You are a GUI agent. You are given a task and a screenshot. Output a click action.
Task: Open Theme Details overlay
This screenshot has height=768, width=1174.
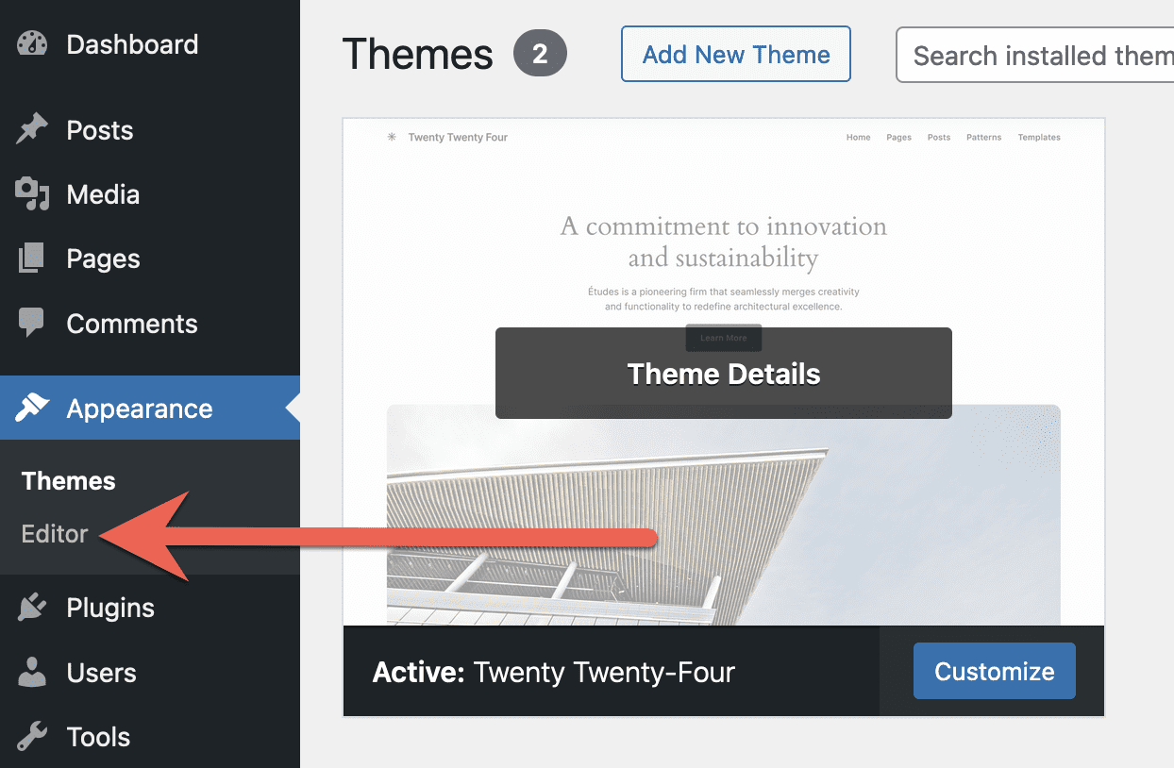(723, 374)
